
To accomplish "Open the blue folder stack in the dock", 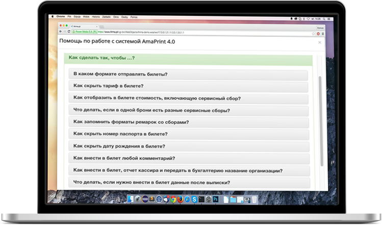I will pos(233,199).
